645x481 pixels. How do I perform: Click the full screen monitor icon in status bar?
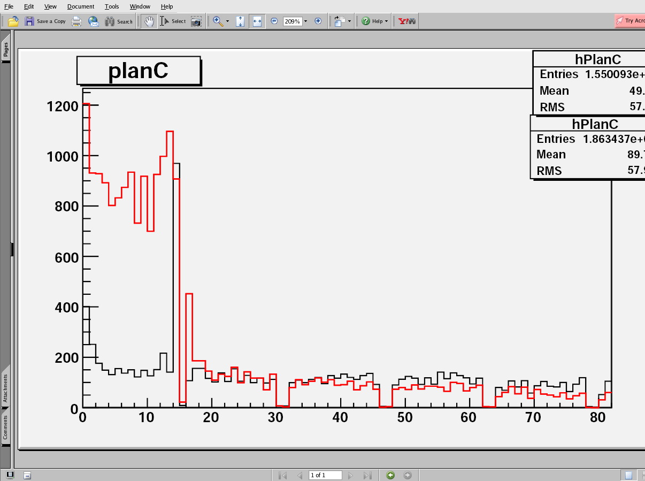[x=10, y=475]
